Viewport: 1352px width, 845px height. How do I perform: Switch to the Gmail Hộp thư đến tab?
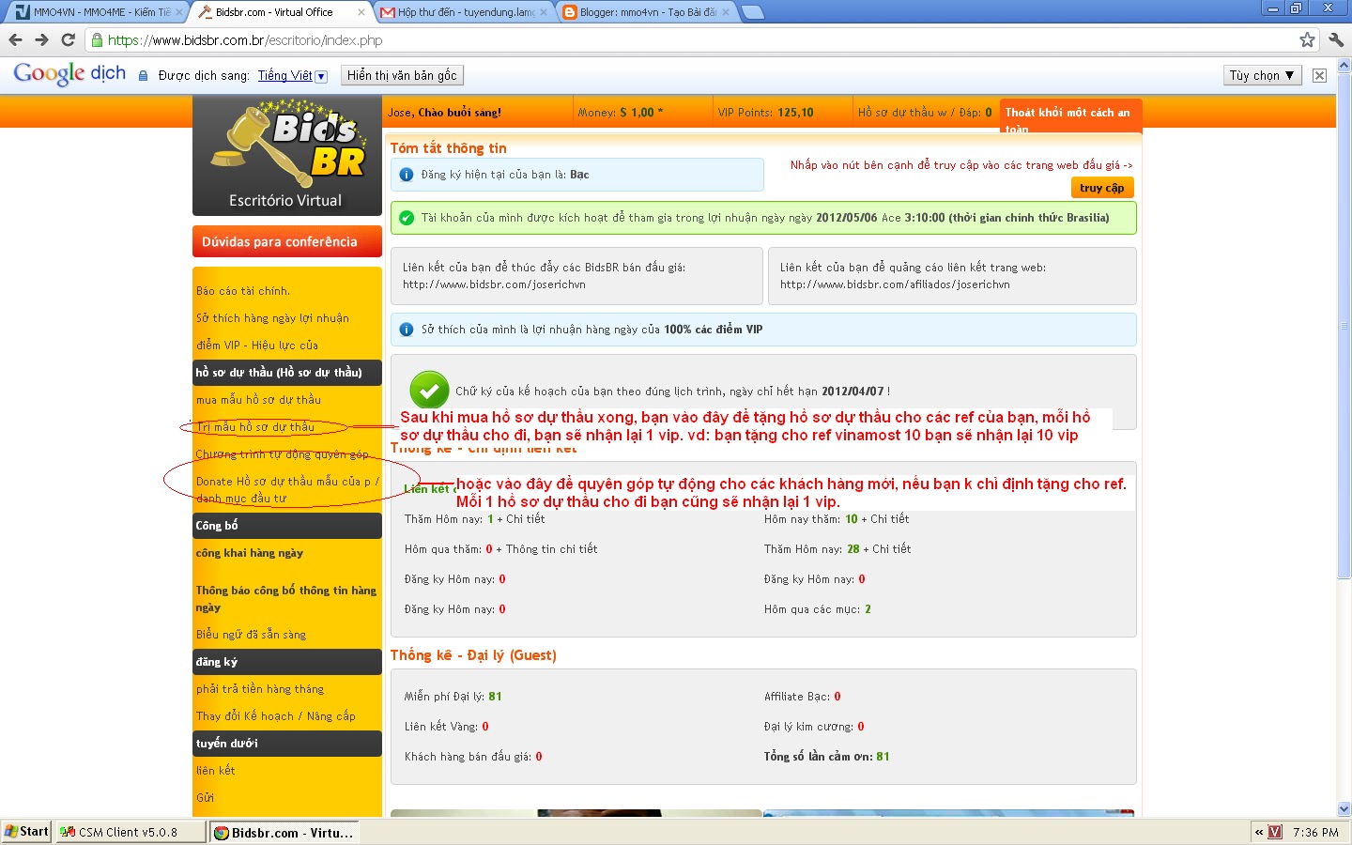click(464, 12)
